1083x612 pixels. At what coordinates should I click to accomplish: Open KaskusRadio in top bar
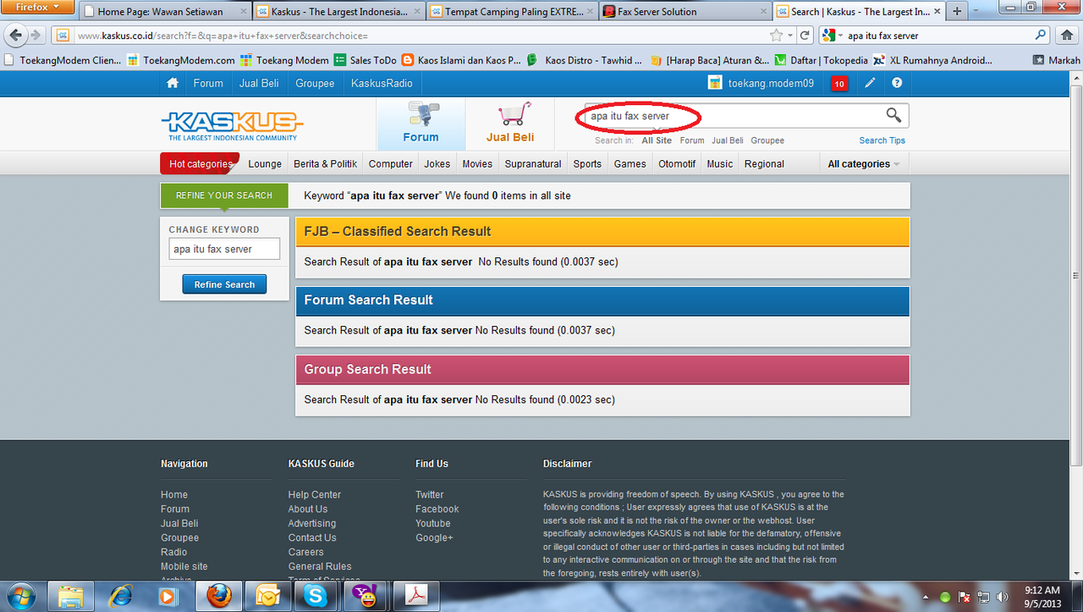coord(382,83)
